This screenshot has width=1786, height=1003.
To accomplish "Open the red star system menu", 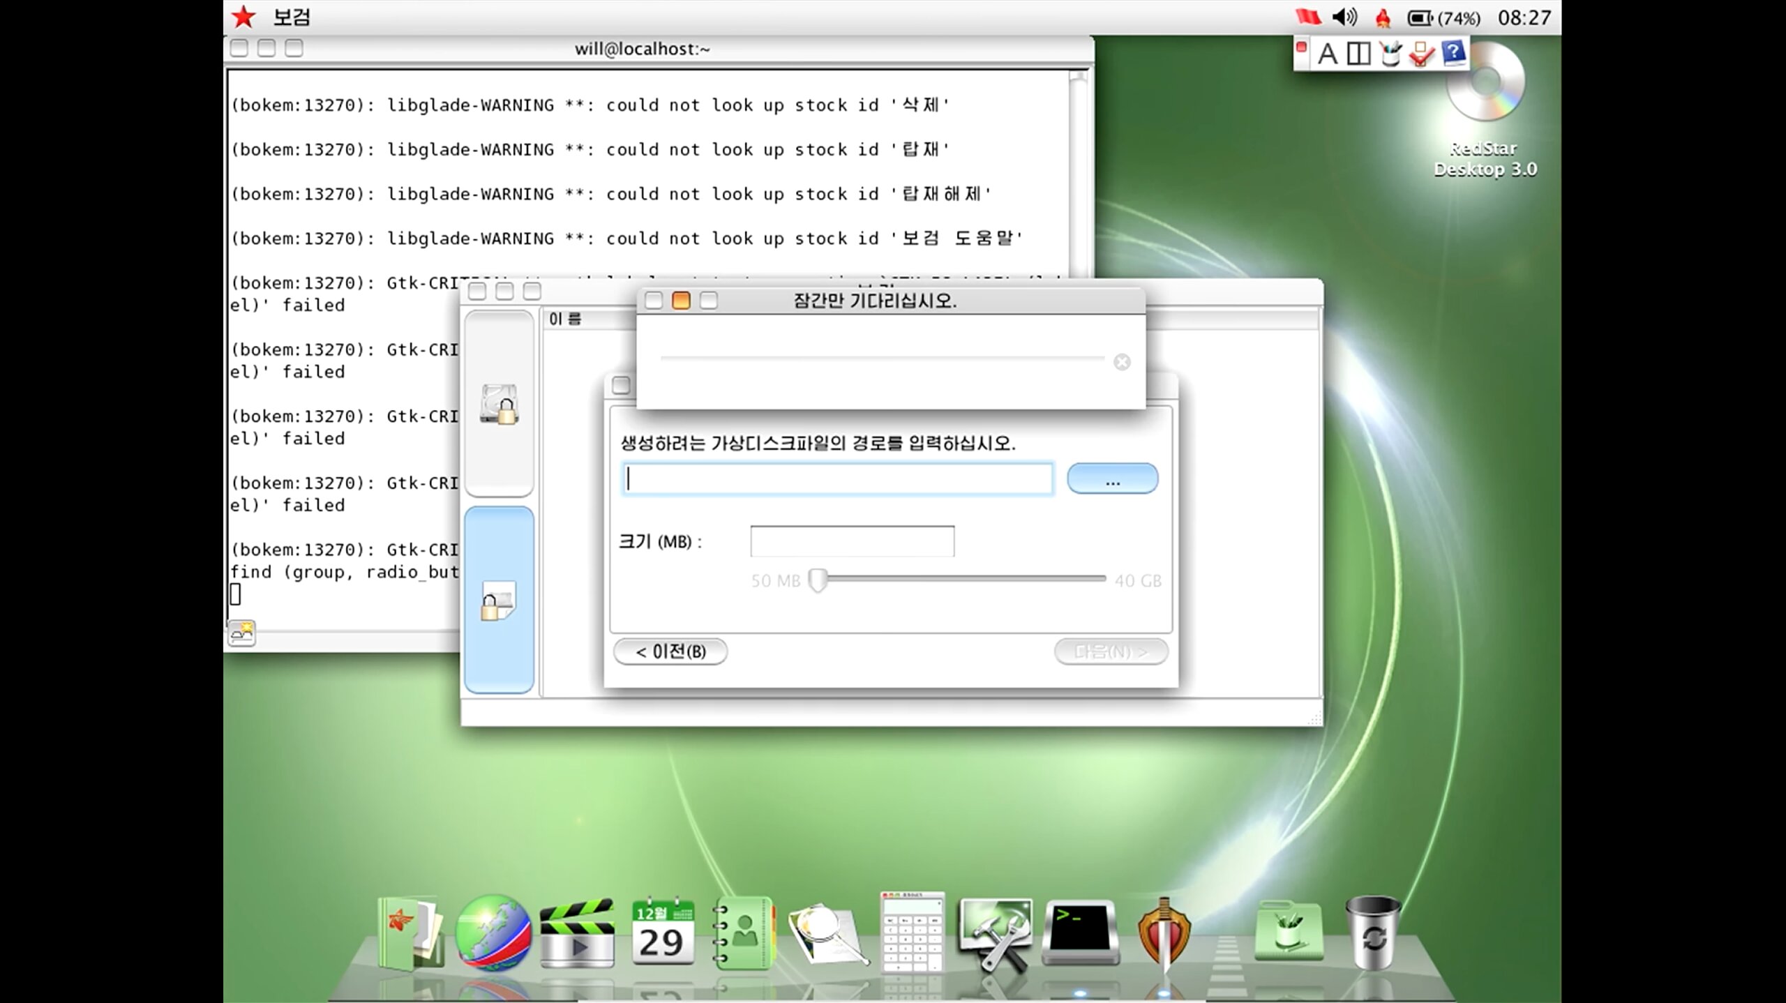I will pyautogui.click(x=243, y=17).
